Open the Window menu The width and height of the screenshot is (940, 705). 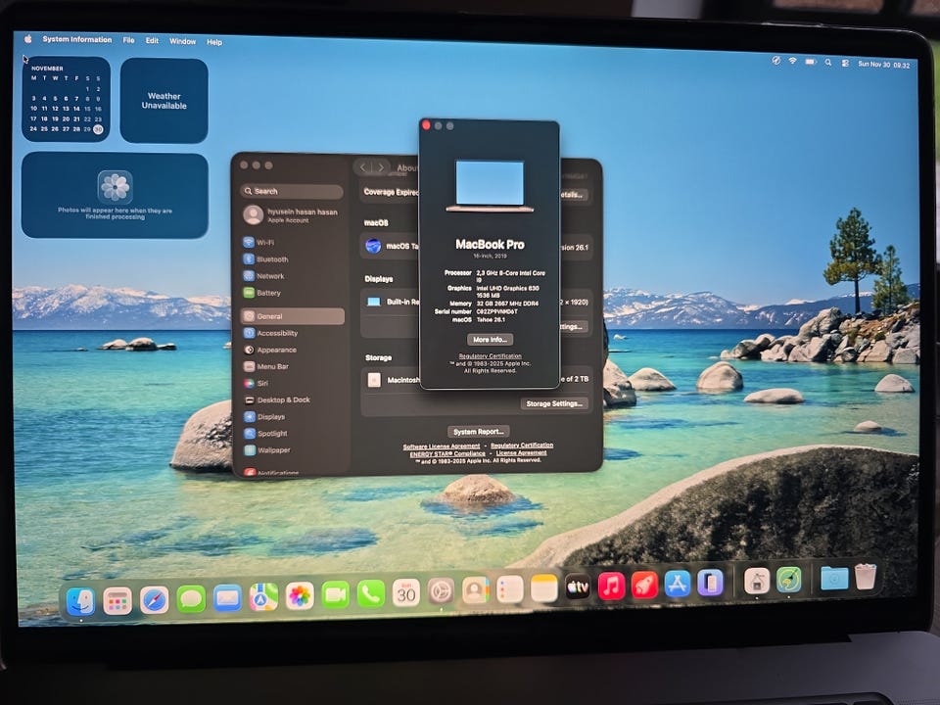click(182, 41)
